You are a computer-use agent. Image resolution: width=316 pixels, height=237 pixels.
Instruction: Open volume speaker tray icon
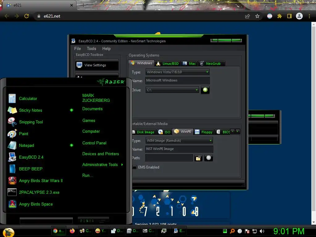click(x=262, y=231)
